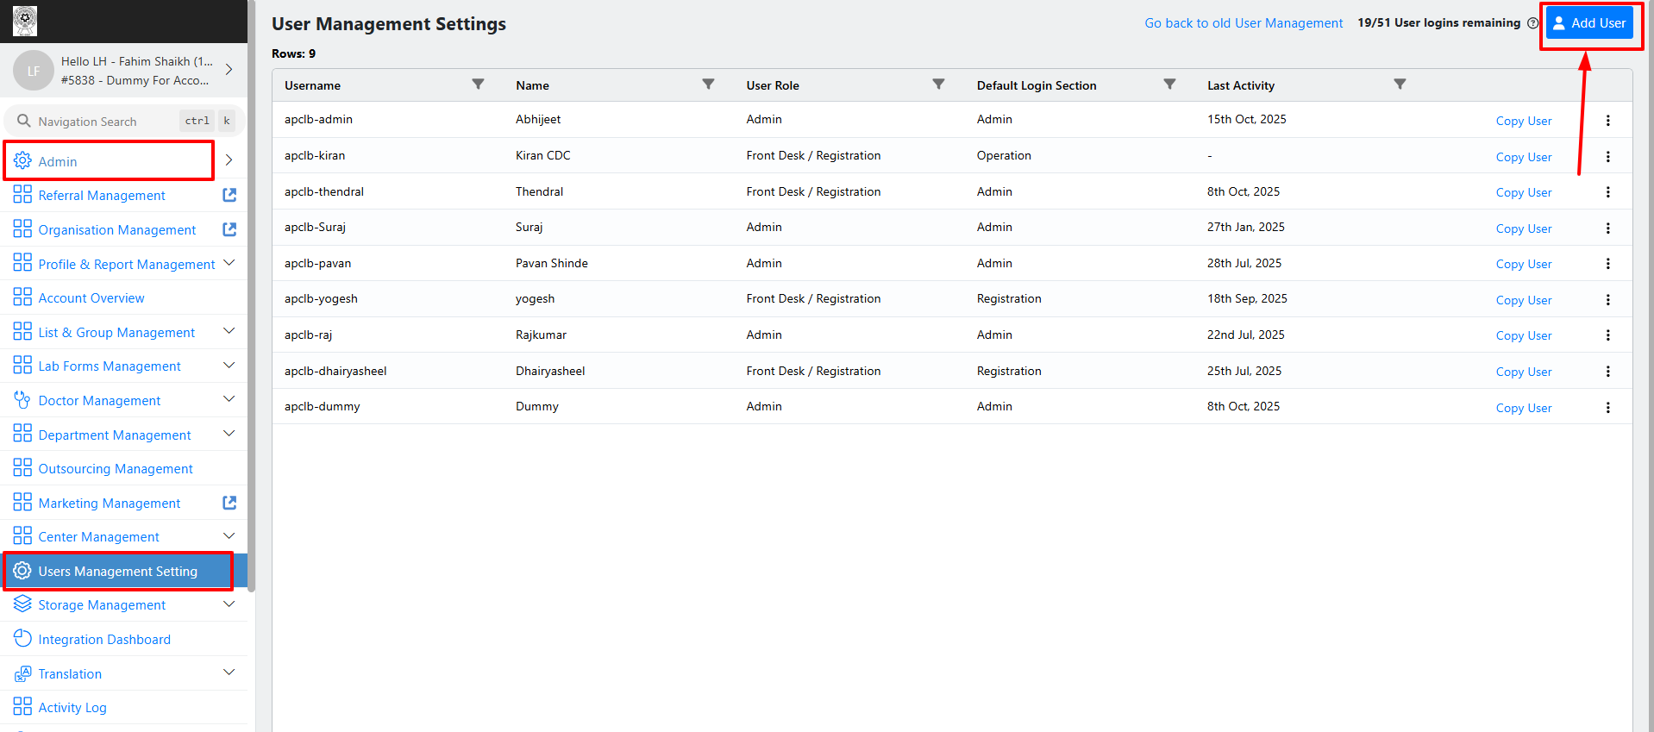Open three-dot options for apclb-dummy user
This screenshot has width=1654, height=732.
(1607, 408)
